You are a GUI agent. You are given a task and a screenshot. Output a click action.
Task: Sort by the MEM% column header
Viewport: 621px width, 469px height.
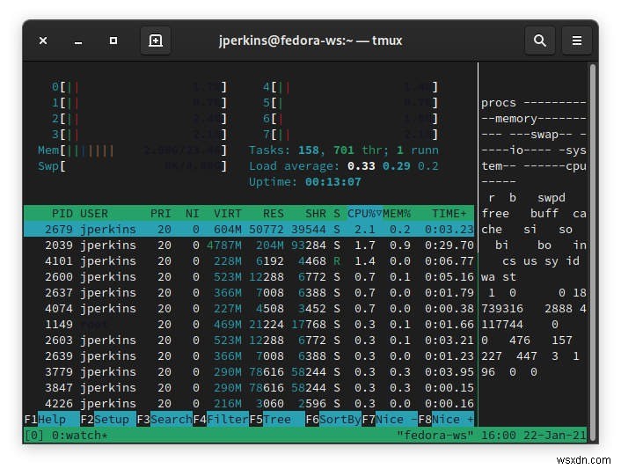tap(397, 214)
